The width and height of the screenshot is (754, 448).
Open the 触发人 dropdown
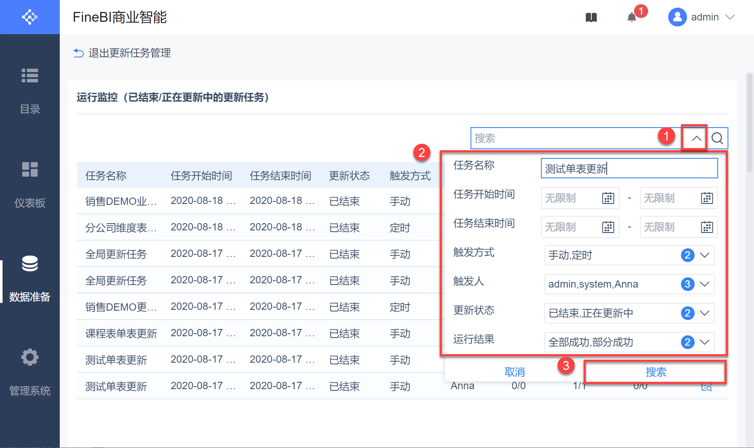[629, 284]
